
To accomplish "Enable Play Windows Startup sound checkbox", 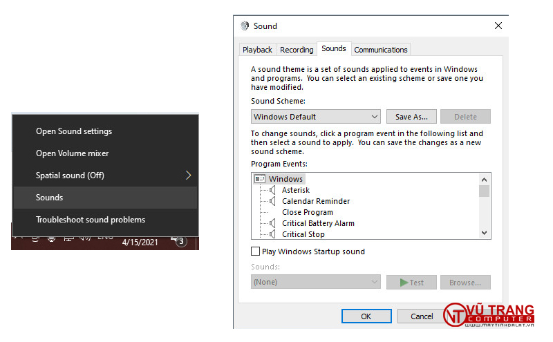I will coord(255,251).
